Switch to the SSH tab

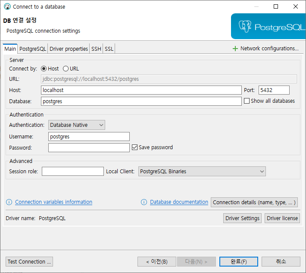pyautogui.click(x=96, y=49)
